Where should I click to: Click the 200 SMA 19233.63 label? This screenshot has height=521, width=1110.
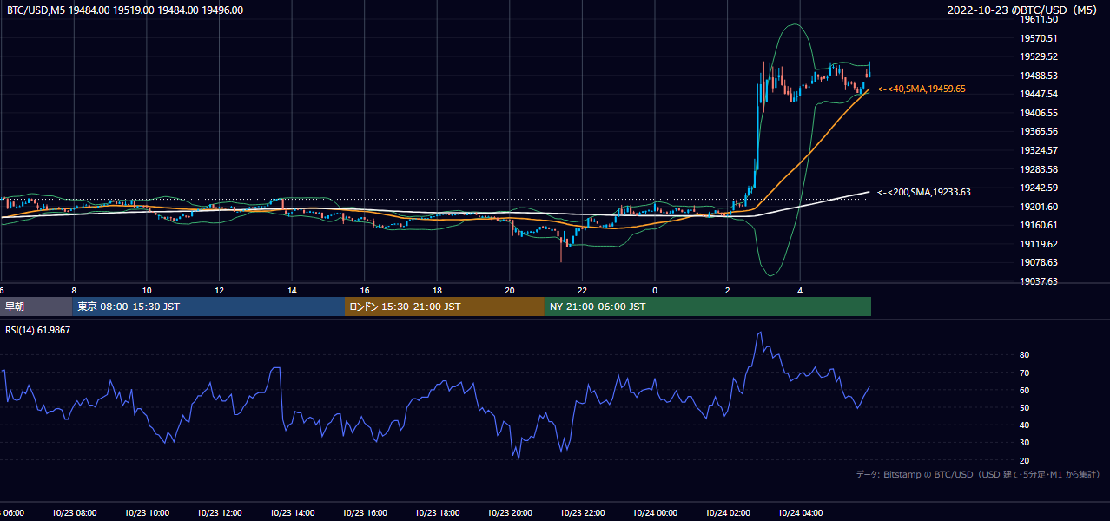924,192
